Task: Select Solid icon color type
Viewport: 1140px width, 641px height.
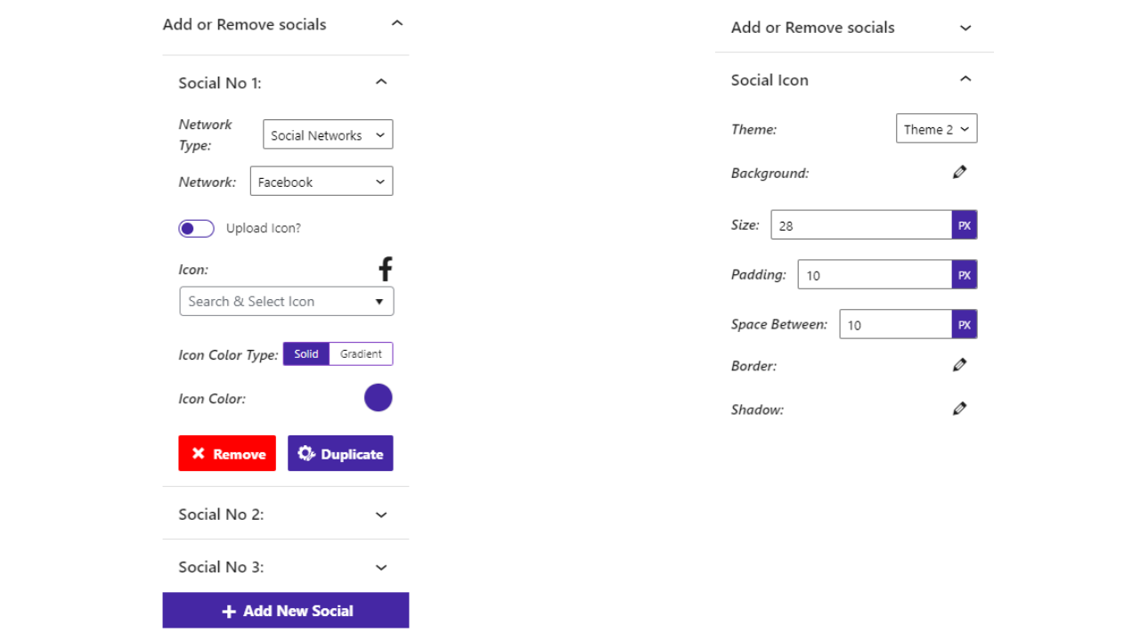Action: (x=306, y=353)
